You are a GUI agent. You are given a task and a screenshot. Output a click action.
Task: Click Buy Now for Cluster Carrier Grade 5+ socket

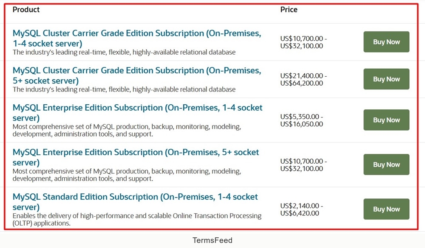(386, 79)
